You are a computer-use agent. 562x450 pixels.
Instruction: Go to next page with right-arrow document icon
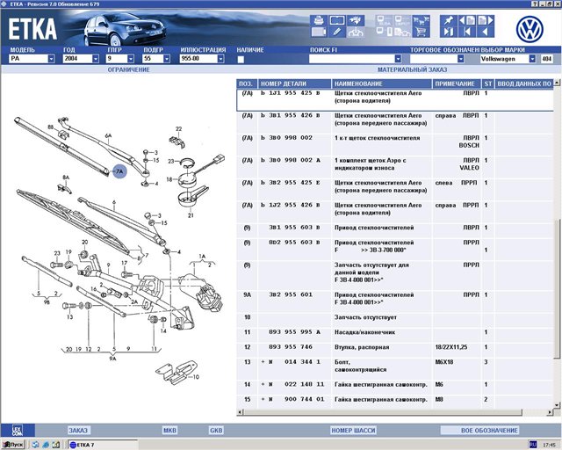[x=486, y=20]
